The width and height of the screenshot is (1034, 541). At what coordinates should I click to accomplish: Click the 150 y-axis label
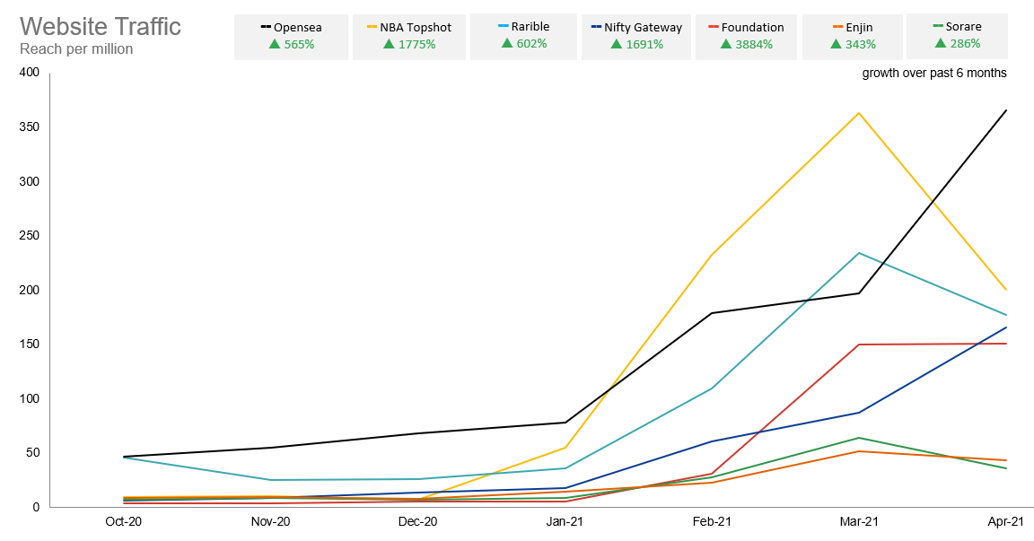pos(30,344)
